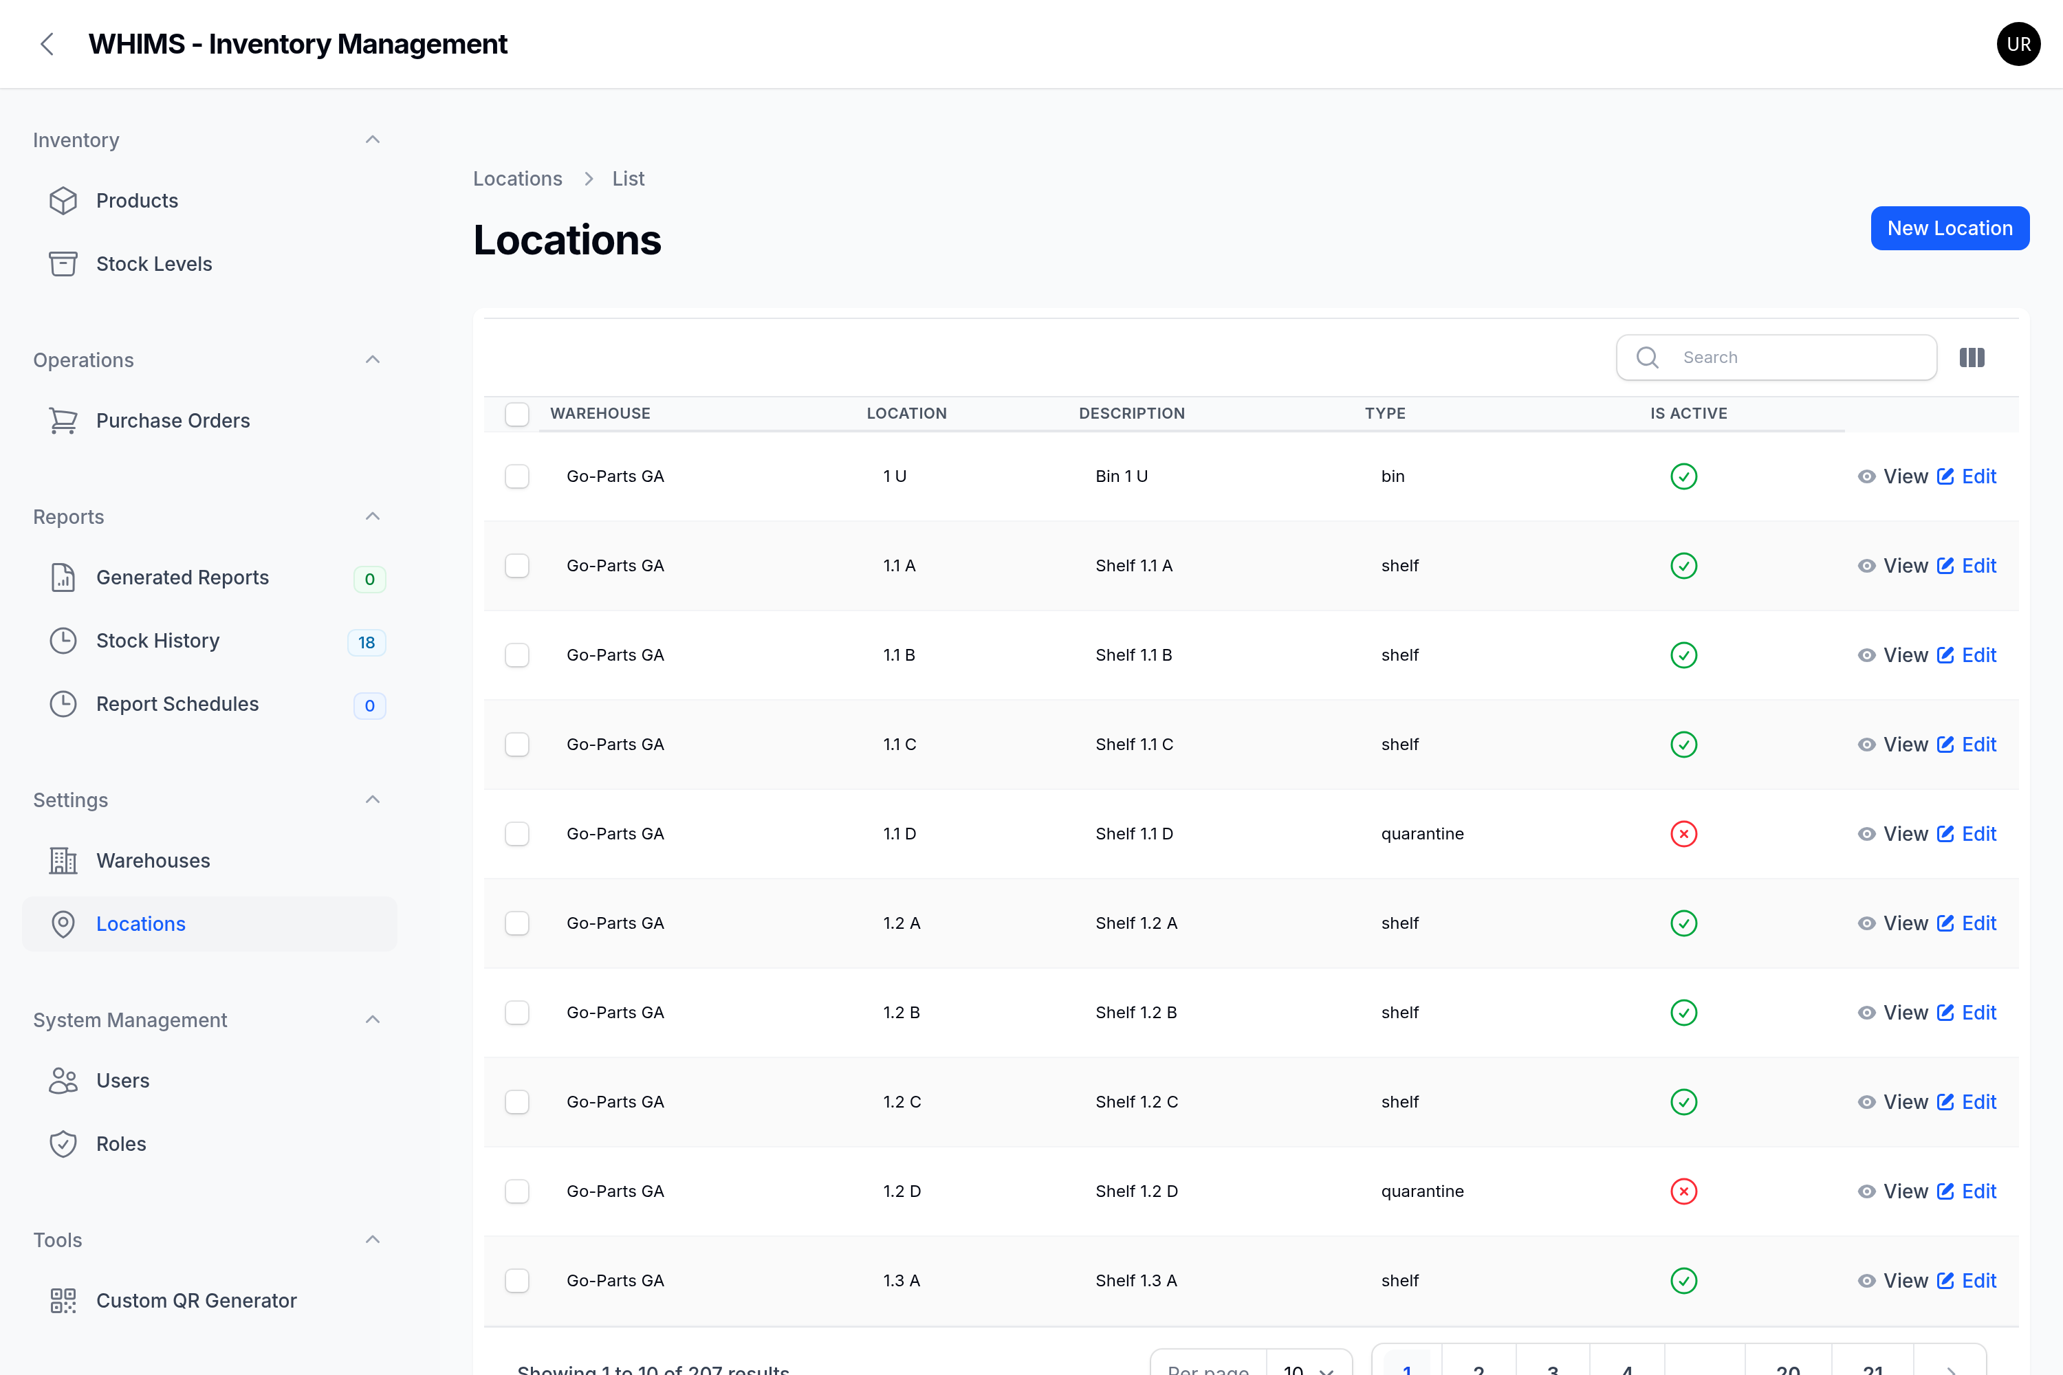2063x1375 pixels.
Task: Click the New Location button
Action: click(x=1950, y=228)
